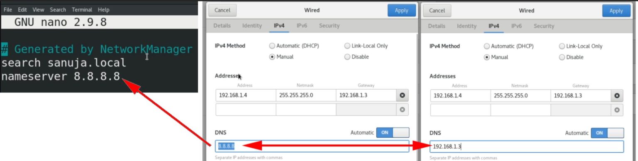Click the '# Generated by NetworkManager' comment line
Viewport: 638px width, 161px height.
[x=97, y=49]
